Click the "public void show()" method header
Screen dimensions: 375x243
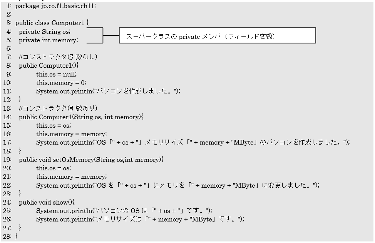click(47, 202)
